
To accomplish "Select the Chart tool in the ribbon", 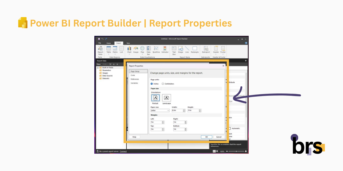I will coord(129,49).
